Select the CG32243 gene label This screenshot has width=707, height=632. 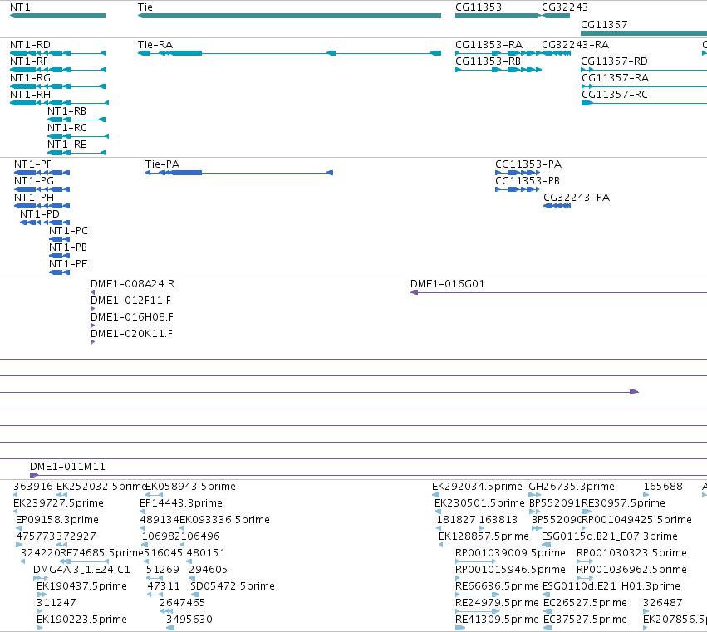click(565, 7)
